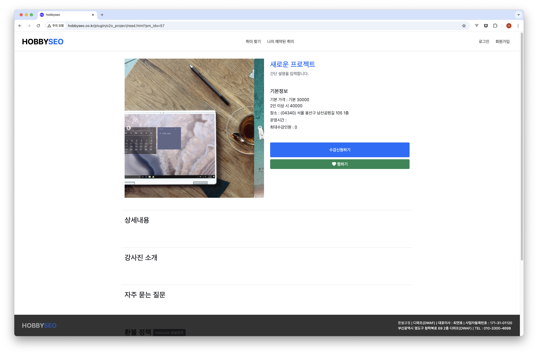538x355 pixels.
Task: Open the '취미 찾기' menu
Action: [253, 42]
